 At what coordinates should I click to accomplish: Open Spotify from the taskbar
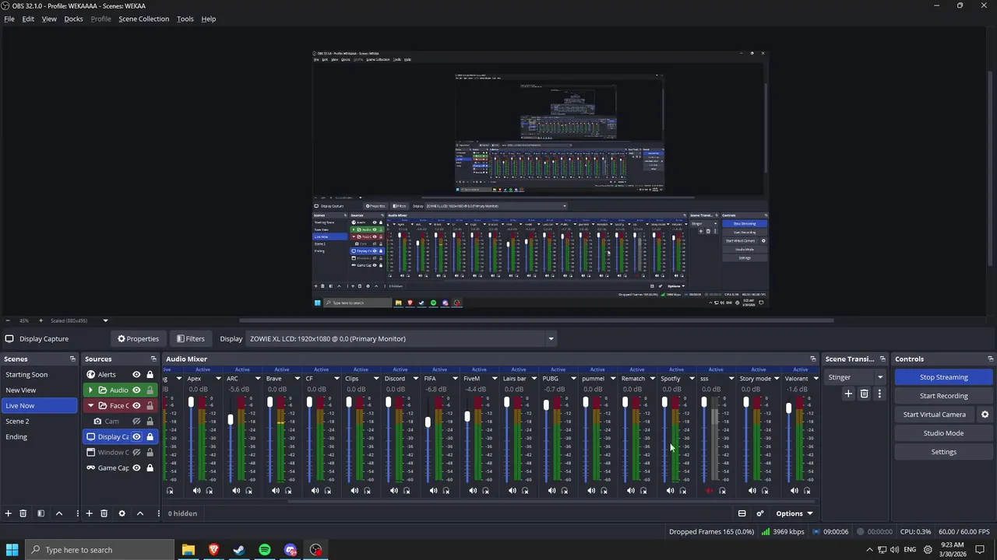(265, 550)
